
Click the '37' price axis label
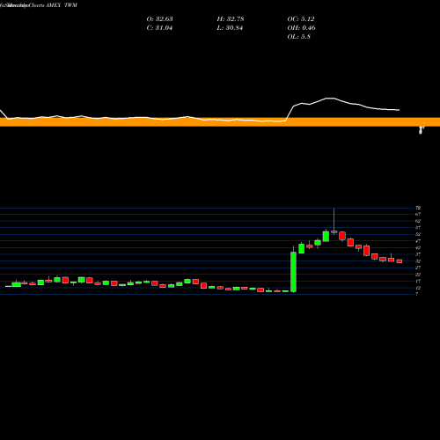[418, 254]
